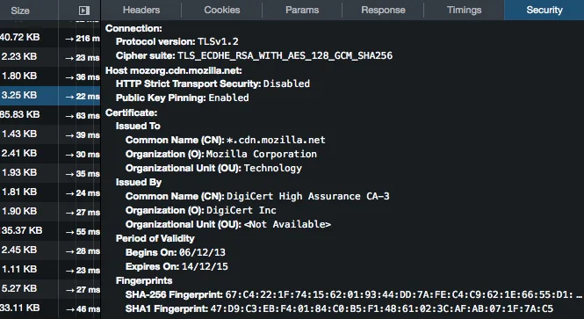Image resolution: width=584 pixels, height=319 pixels.
Task: Switch to the Response tab
Action: (x=383, y=10)
